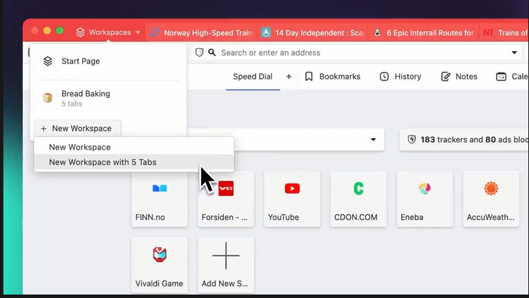This screenshot has height=298, width=529.
Task: Click the History clock icon
Action: point(384,77)
